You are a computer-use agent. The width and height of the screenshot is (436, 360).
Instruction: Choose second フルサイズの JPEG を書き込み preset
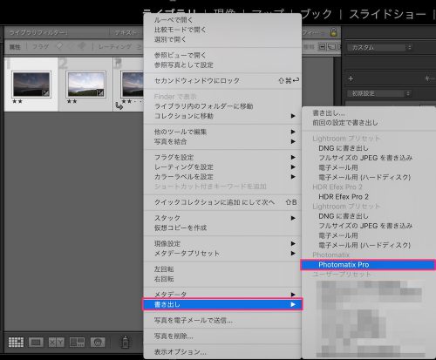point(369,226)
